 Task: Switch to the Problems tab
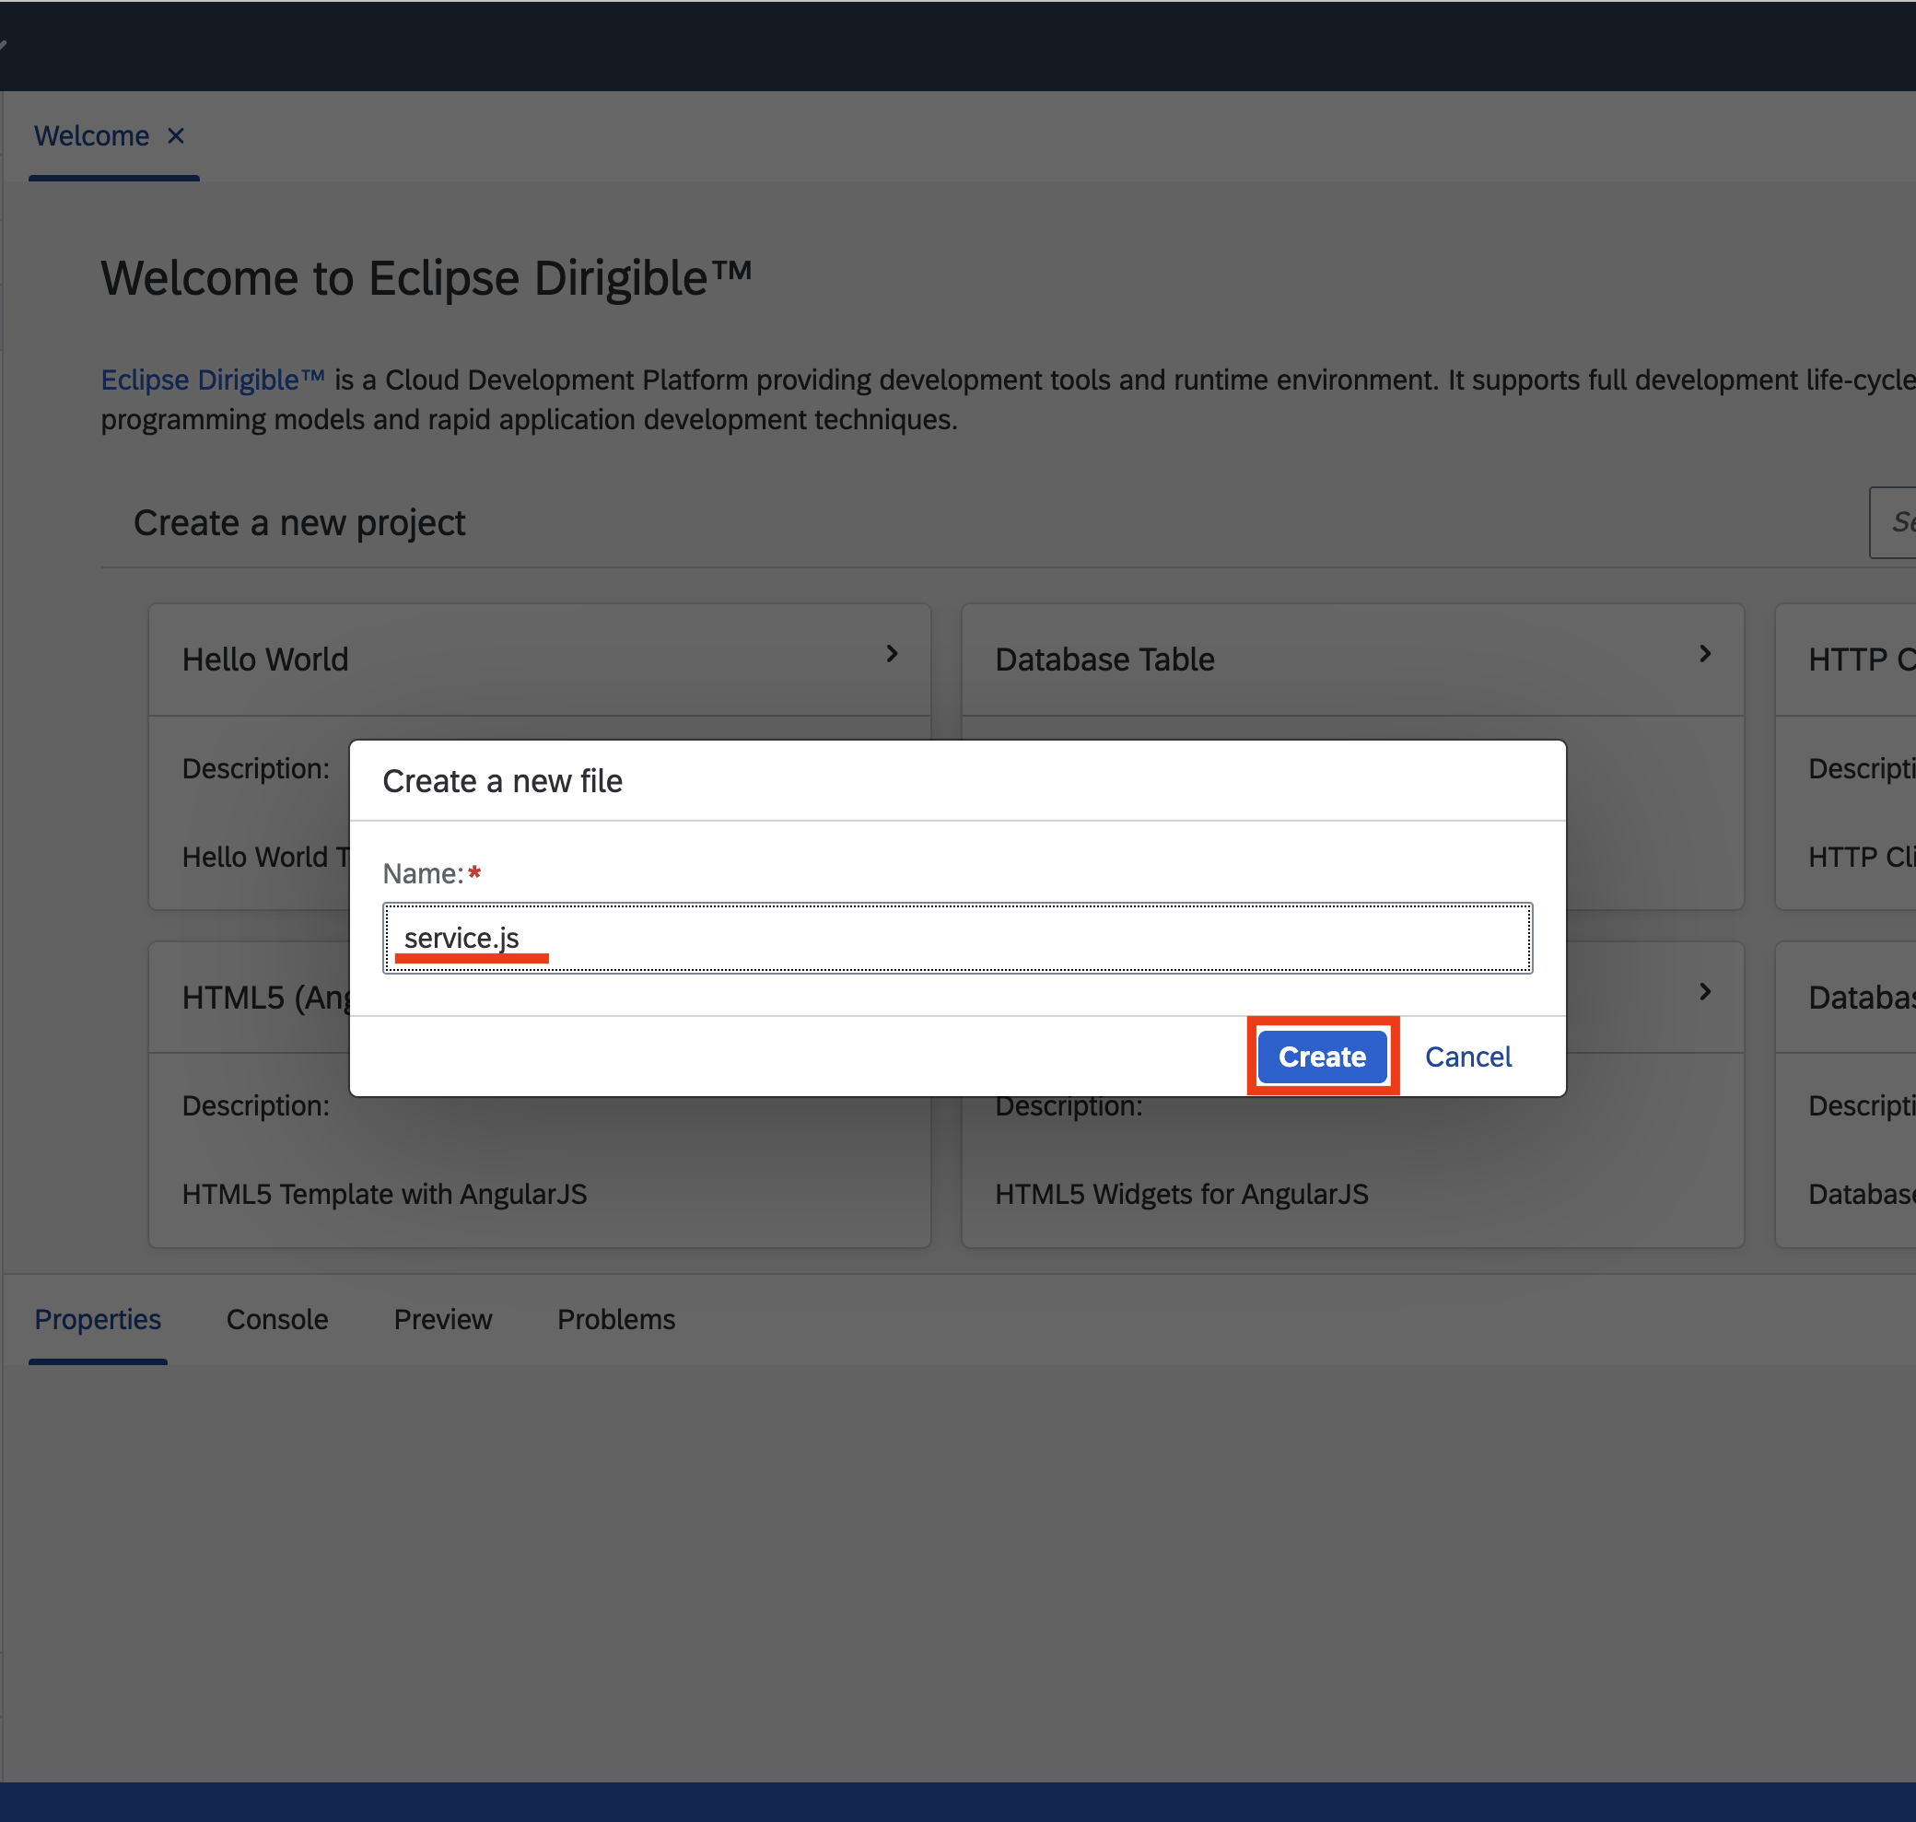point(614,1319)
